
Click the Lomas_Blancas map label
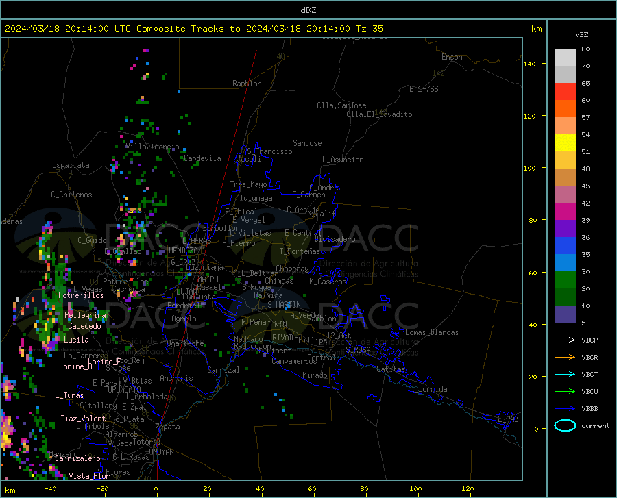(x=432, y=332)
